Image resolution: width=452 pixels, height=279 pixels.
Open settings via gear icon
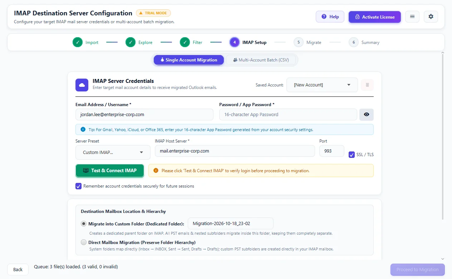click(431, 16)
